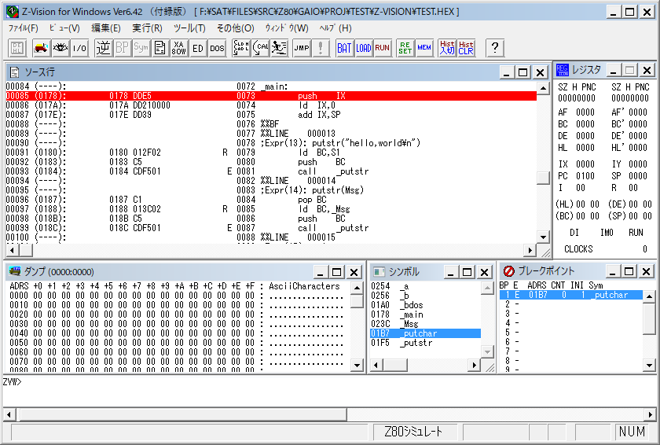
Task: Click the DOS toolbar icon
Action: click(x=217, y=48)
